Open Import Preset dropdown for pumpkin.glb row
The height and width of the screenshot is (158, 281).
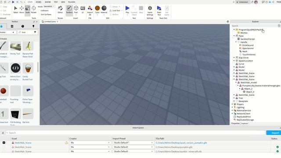click(133, 147)
